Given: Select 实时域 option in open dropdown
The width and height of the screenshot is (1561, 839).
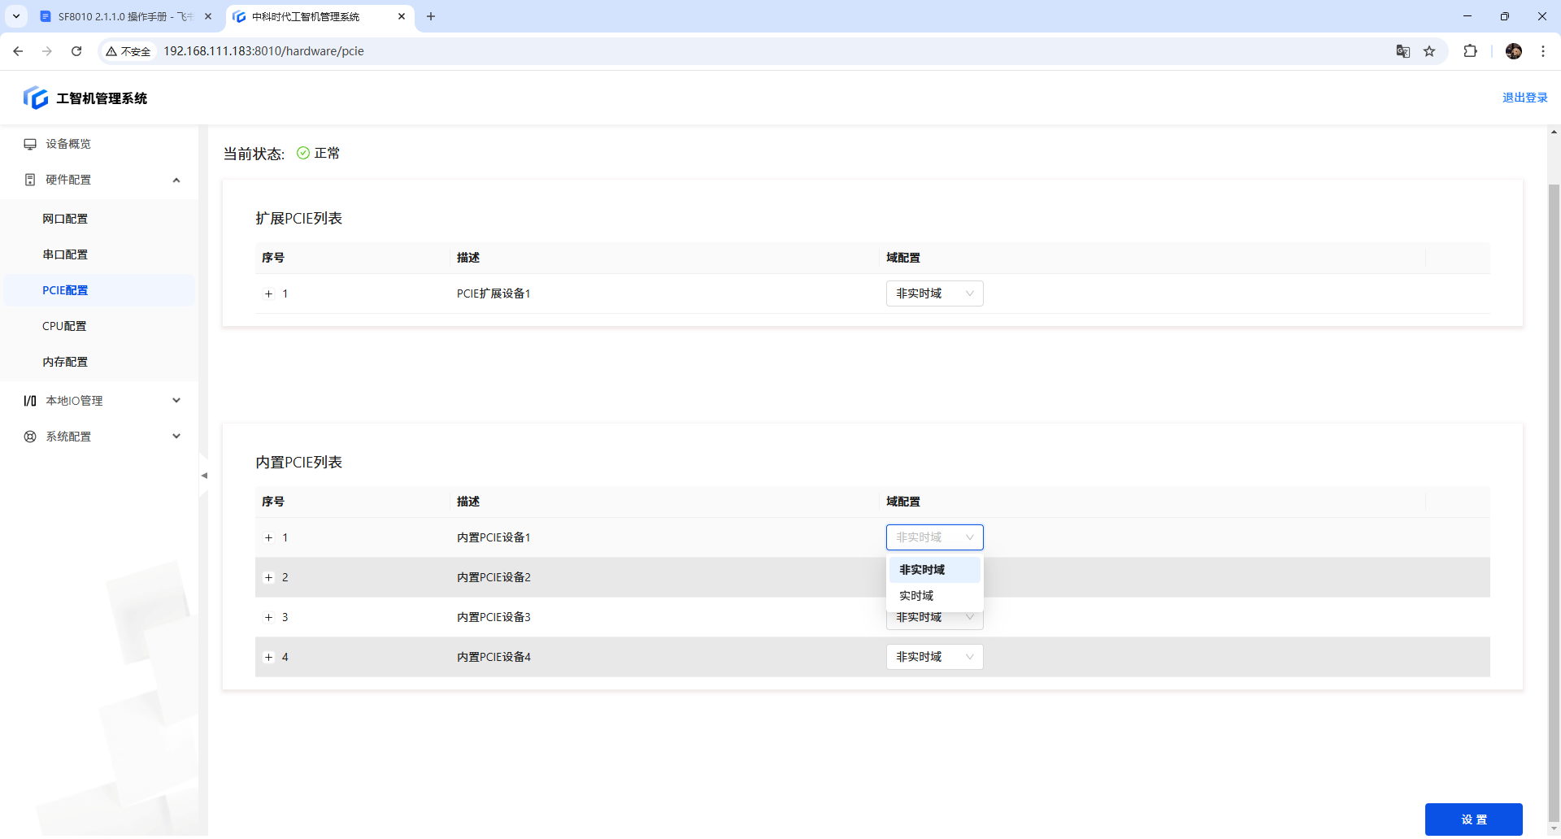Looking at the screenshot, I should pos(917,596).
